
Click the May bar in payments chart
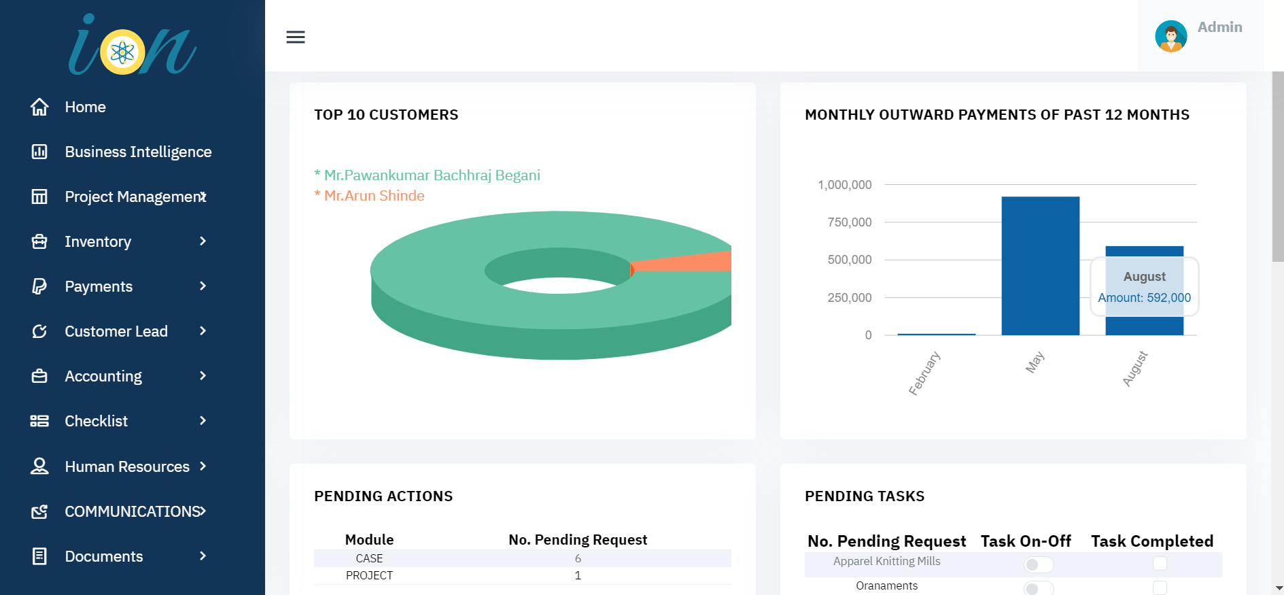point(1040,266)
